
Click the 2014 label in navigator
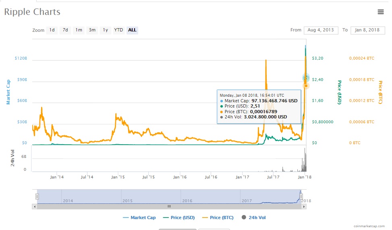coord(68,201)
